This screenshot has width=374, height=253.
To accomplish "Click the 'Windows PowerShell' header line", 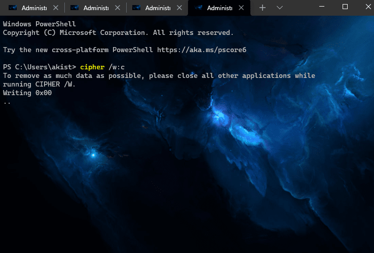I will point(40,24).
